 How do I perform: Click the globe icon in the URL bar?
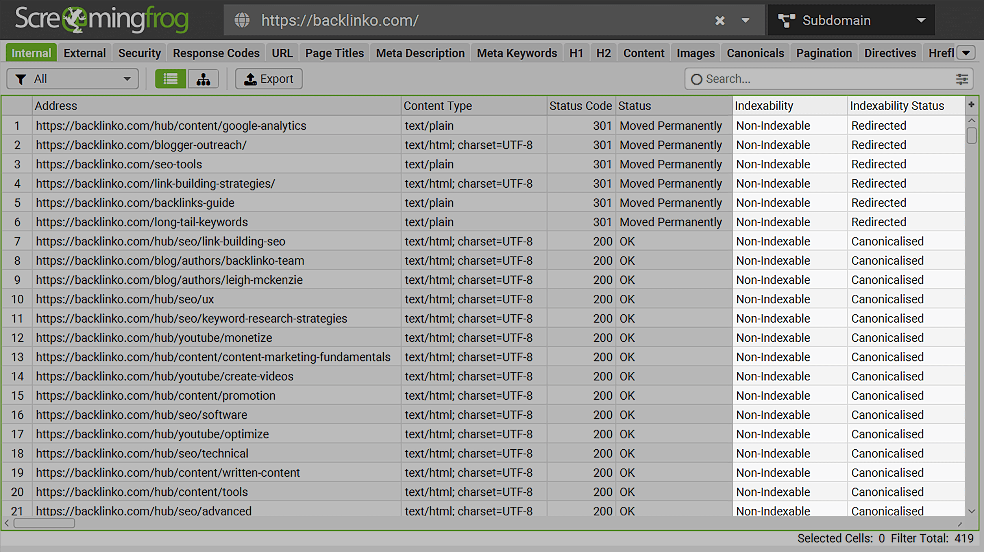tap(243, 20)
